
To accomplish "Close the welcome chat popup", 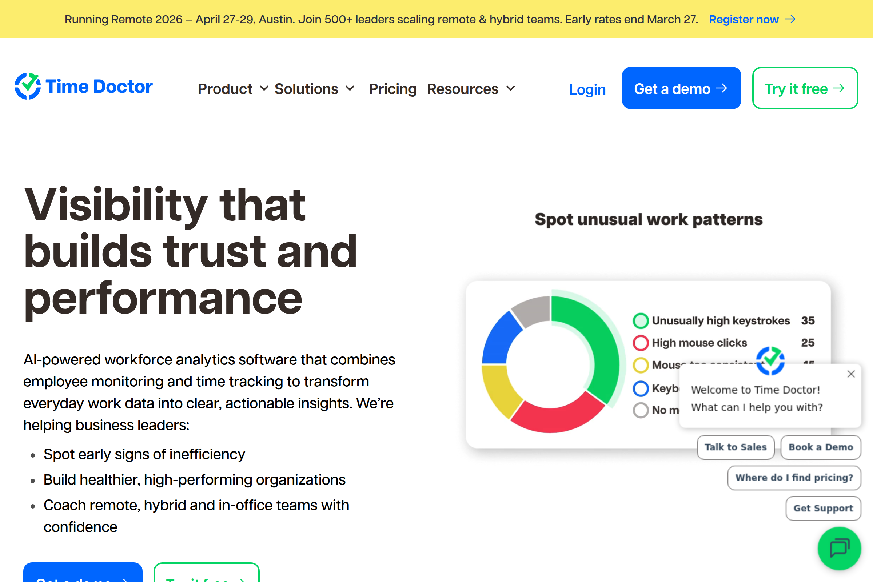I will 851,374.
